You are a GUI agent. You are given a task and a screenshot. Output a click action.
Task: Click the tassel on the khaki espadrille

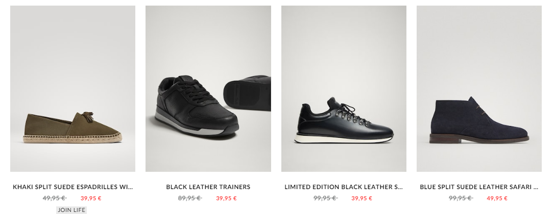[x=87, y=116]
